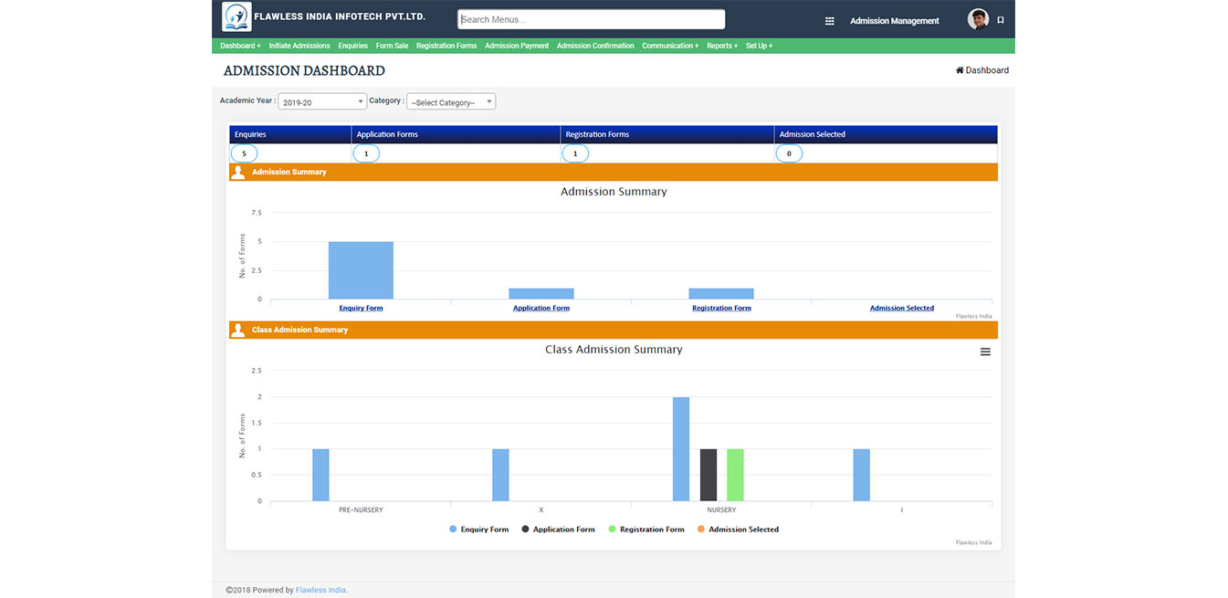Click the home icon in the breadcrumb
Viewport: 1228px width, 598px height.
960,70
